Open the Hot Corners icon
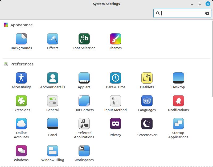Viewport: 213px width, 167px height. 84,101
